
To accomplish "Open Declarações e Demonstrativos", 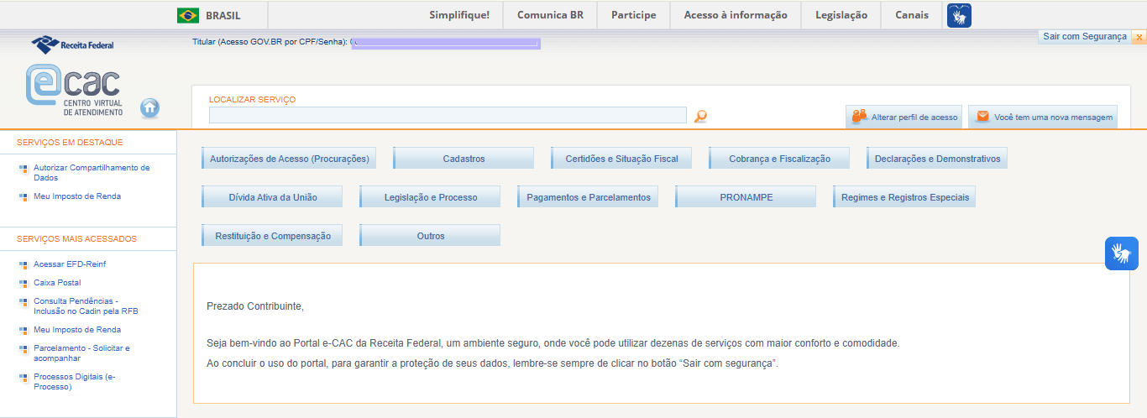I will (937, 159).
